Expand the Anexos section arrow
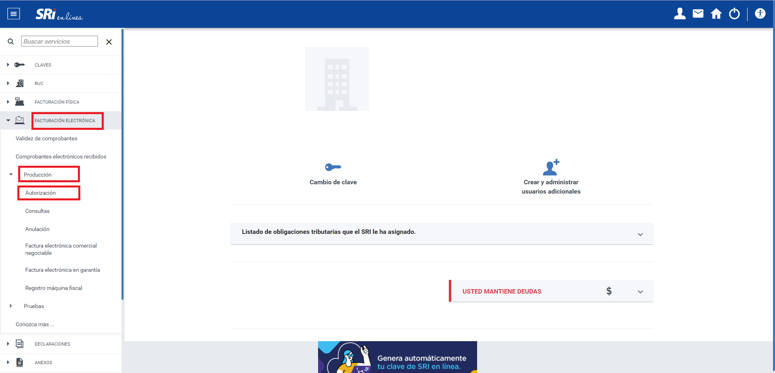Image resolution: width=775 pixels, height=373 pixels. tap(8, 362)
